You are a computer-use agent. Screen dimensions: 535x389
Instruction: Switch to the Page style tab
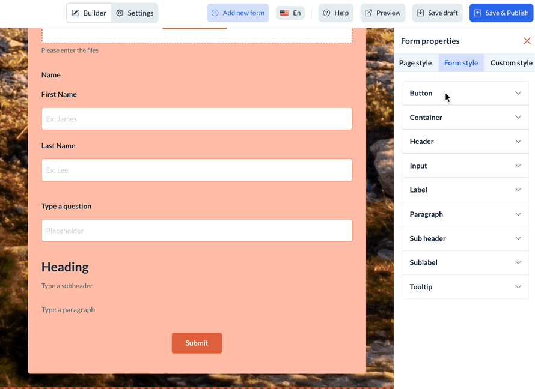[x=415, y=62]
